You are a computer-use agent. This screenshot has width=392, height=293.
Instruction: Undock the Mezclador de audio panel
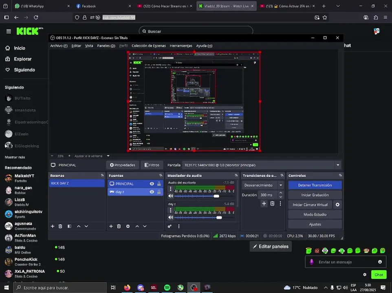coord(236,175)
